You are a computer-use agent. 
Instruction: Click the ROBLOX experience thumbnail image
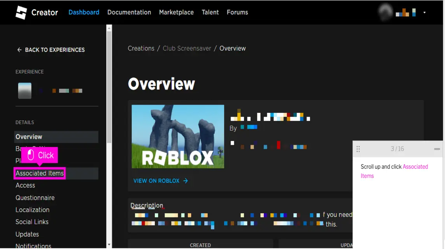tap(178, 137)
